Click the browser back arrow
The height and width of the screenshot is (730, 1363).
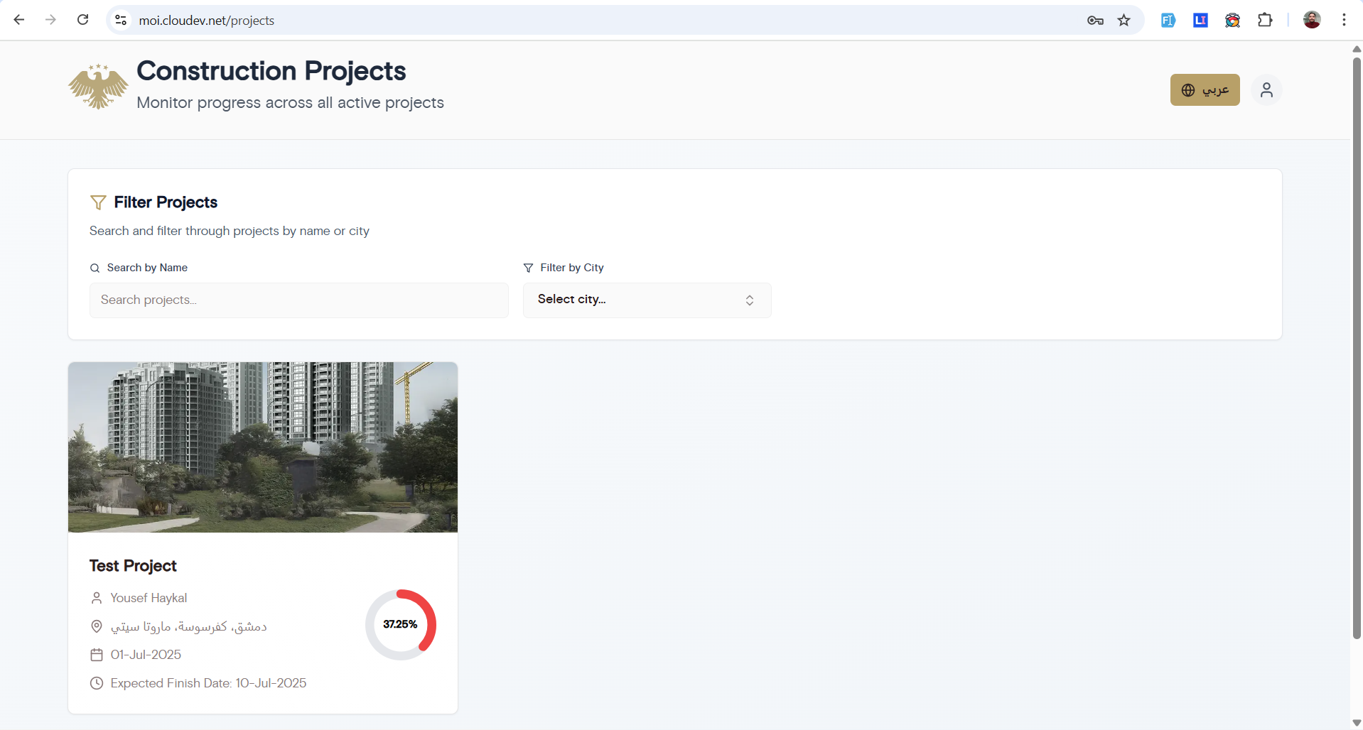(19, 20)
